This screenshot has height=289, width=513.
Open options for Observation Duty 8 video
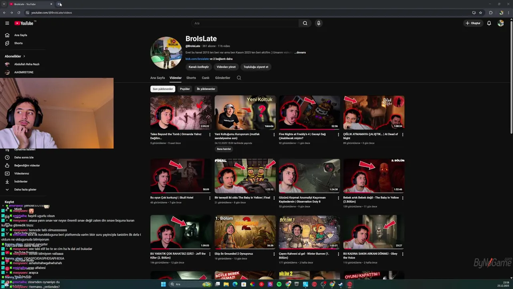pyautogui.click(x=338, y=198)
